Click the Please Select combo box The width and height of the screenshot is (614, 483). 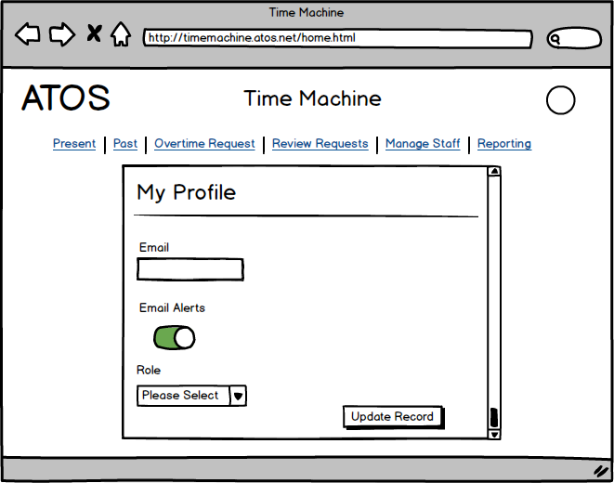183,396
